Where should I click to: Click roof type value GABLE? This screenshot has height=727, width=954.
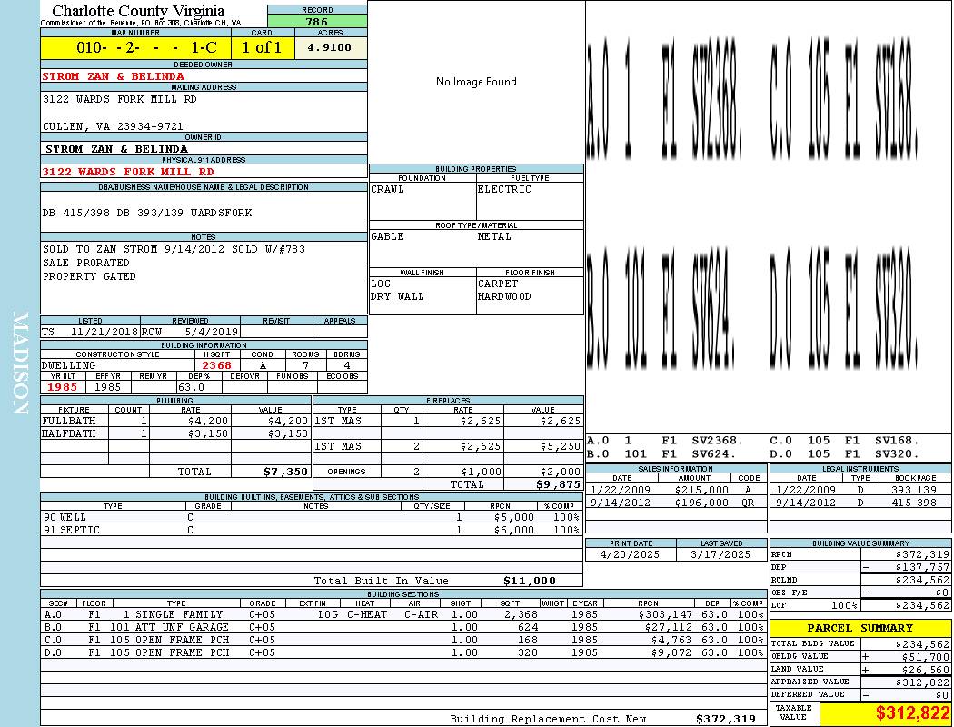coord(388,236)
